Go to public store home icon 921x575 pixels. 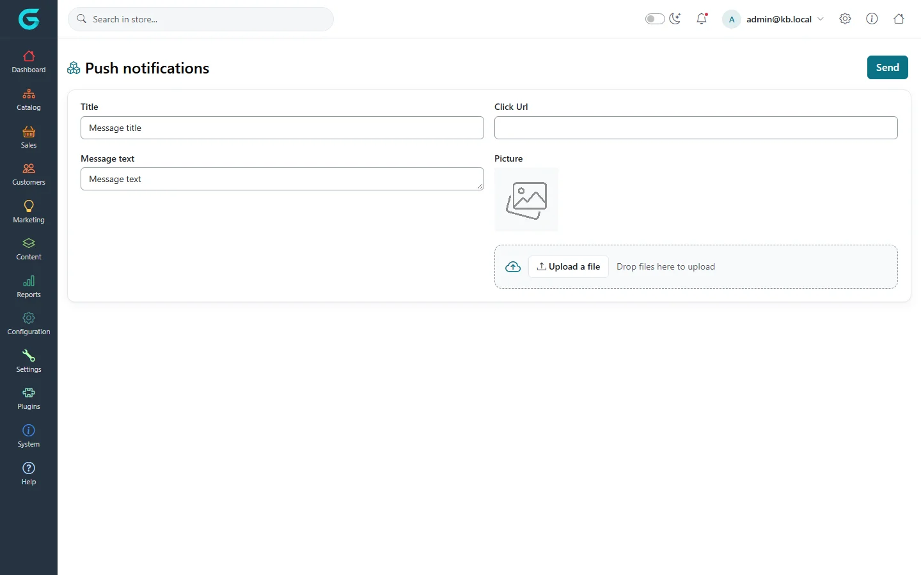tap(899, 19)
